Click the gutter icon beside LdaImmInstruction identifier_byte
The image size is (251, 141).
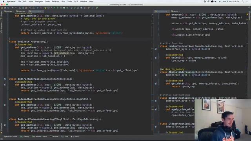[156, 49]
